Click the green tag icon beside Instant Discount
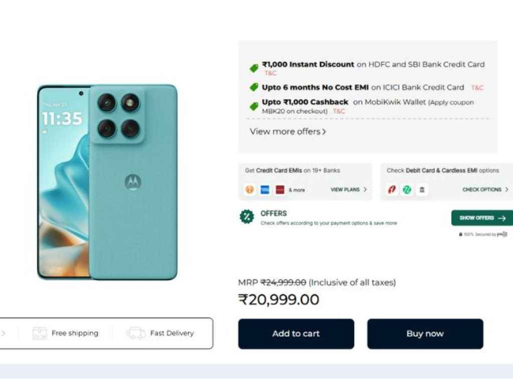The width and height of the screenshot is (513, 379). (254, 68)
